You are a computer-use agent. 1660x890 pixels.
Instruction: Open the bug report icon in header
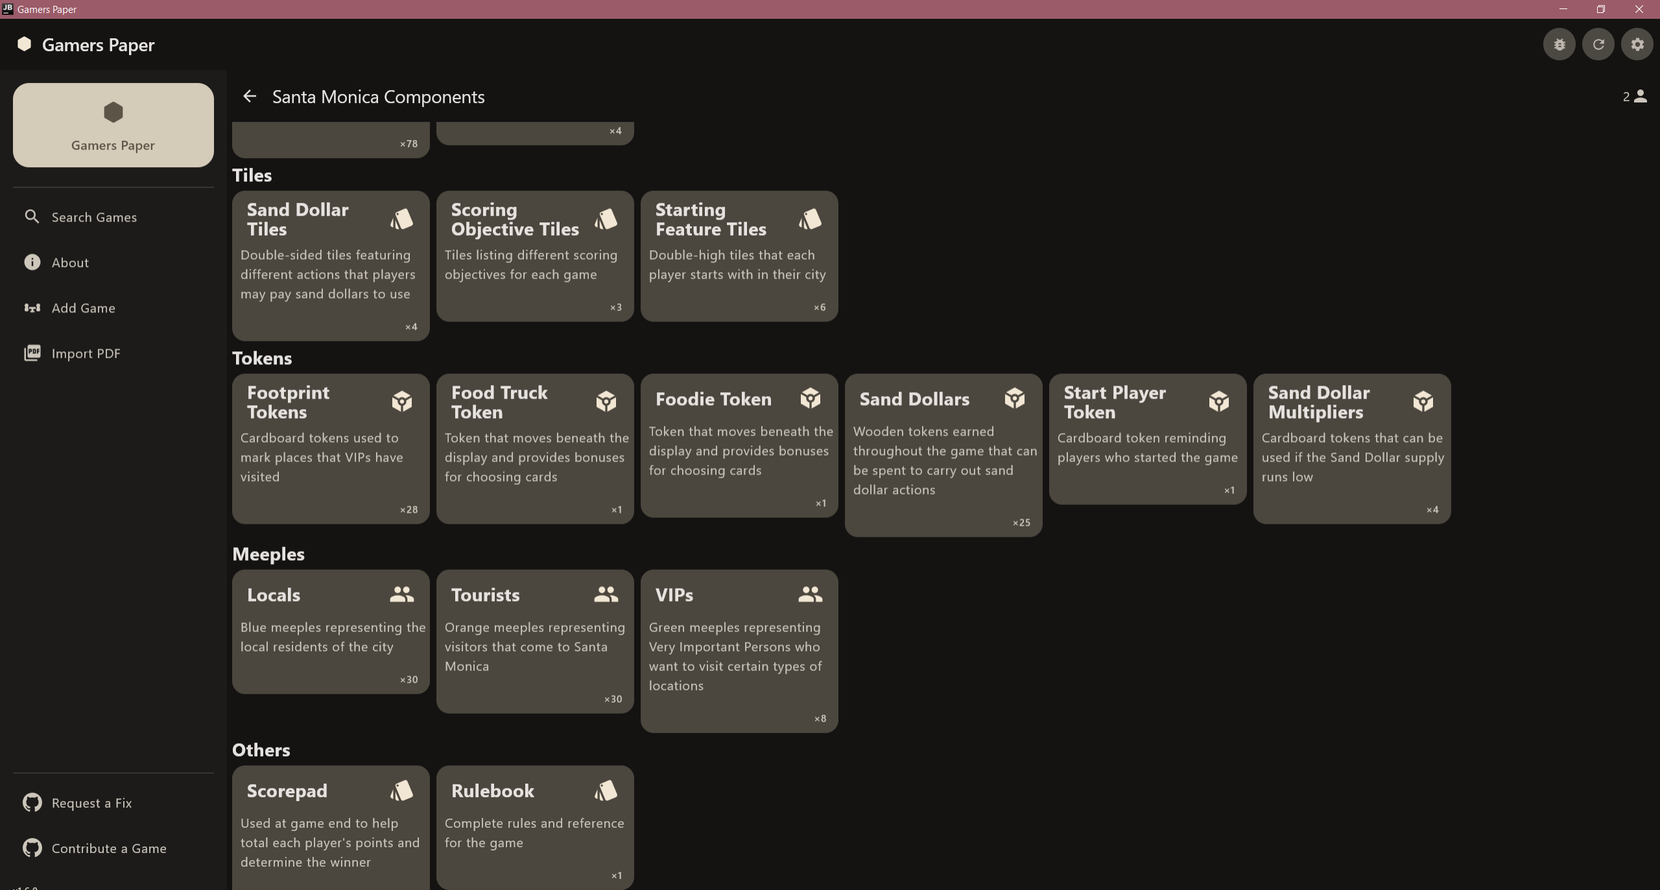click(x=1559, y=45)
